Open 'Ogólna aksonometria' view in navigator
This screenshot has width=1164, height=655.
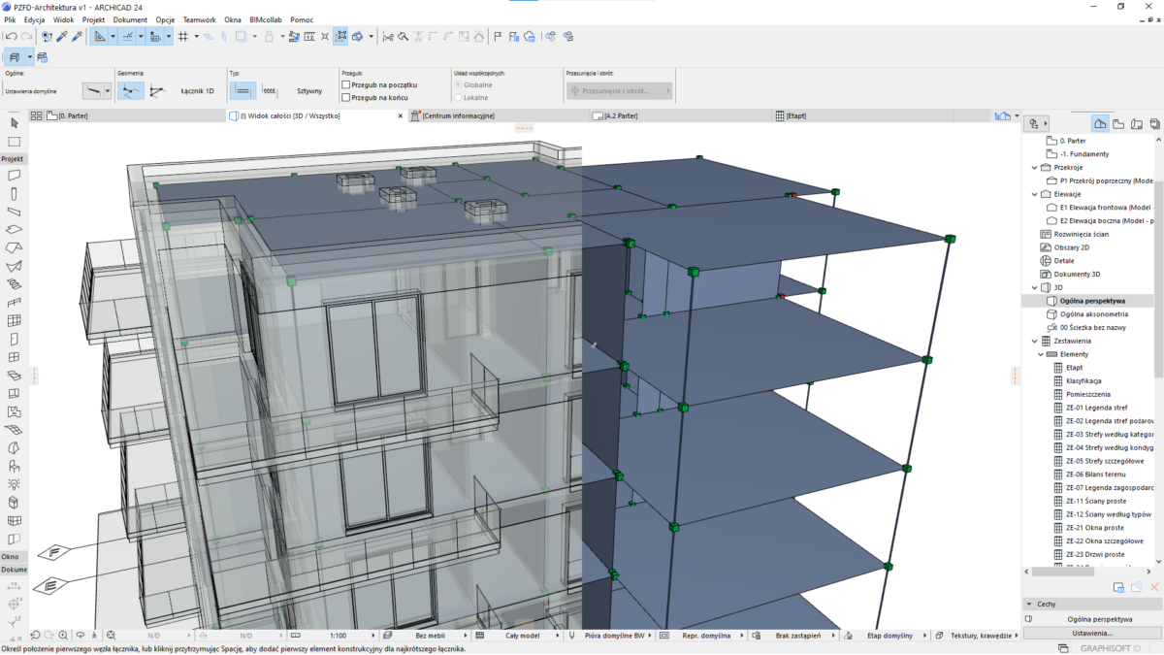tap(1093, 314)
